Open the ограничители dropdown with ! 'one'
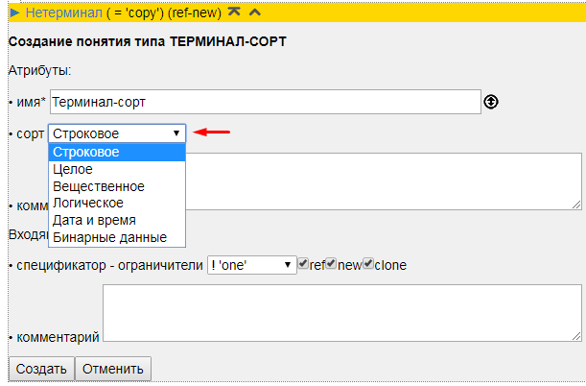The image size is (586, 386). click(251, 265)
